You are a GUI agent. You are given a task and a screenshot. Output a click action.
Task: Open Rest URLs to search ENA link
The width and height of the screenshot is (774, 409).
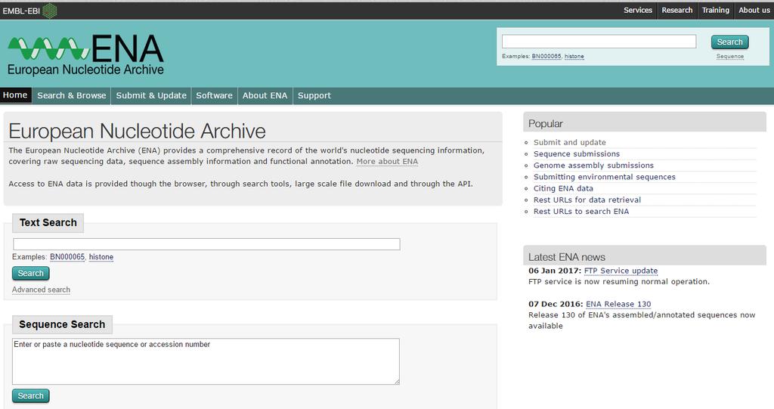point(581,212)
